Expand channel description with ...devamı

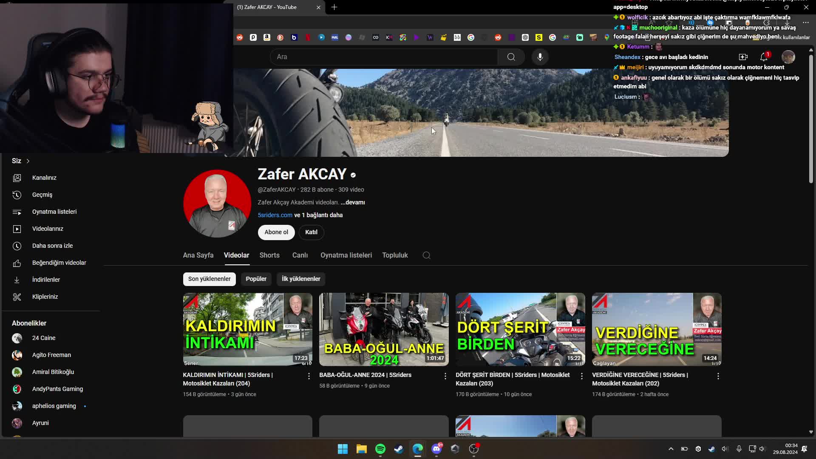pos(353,202)
